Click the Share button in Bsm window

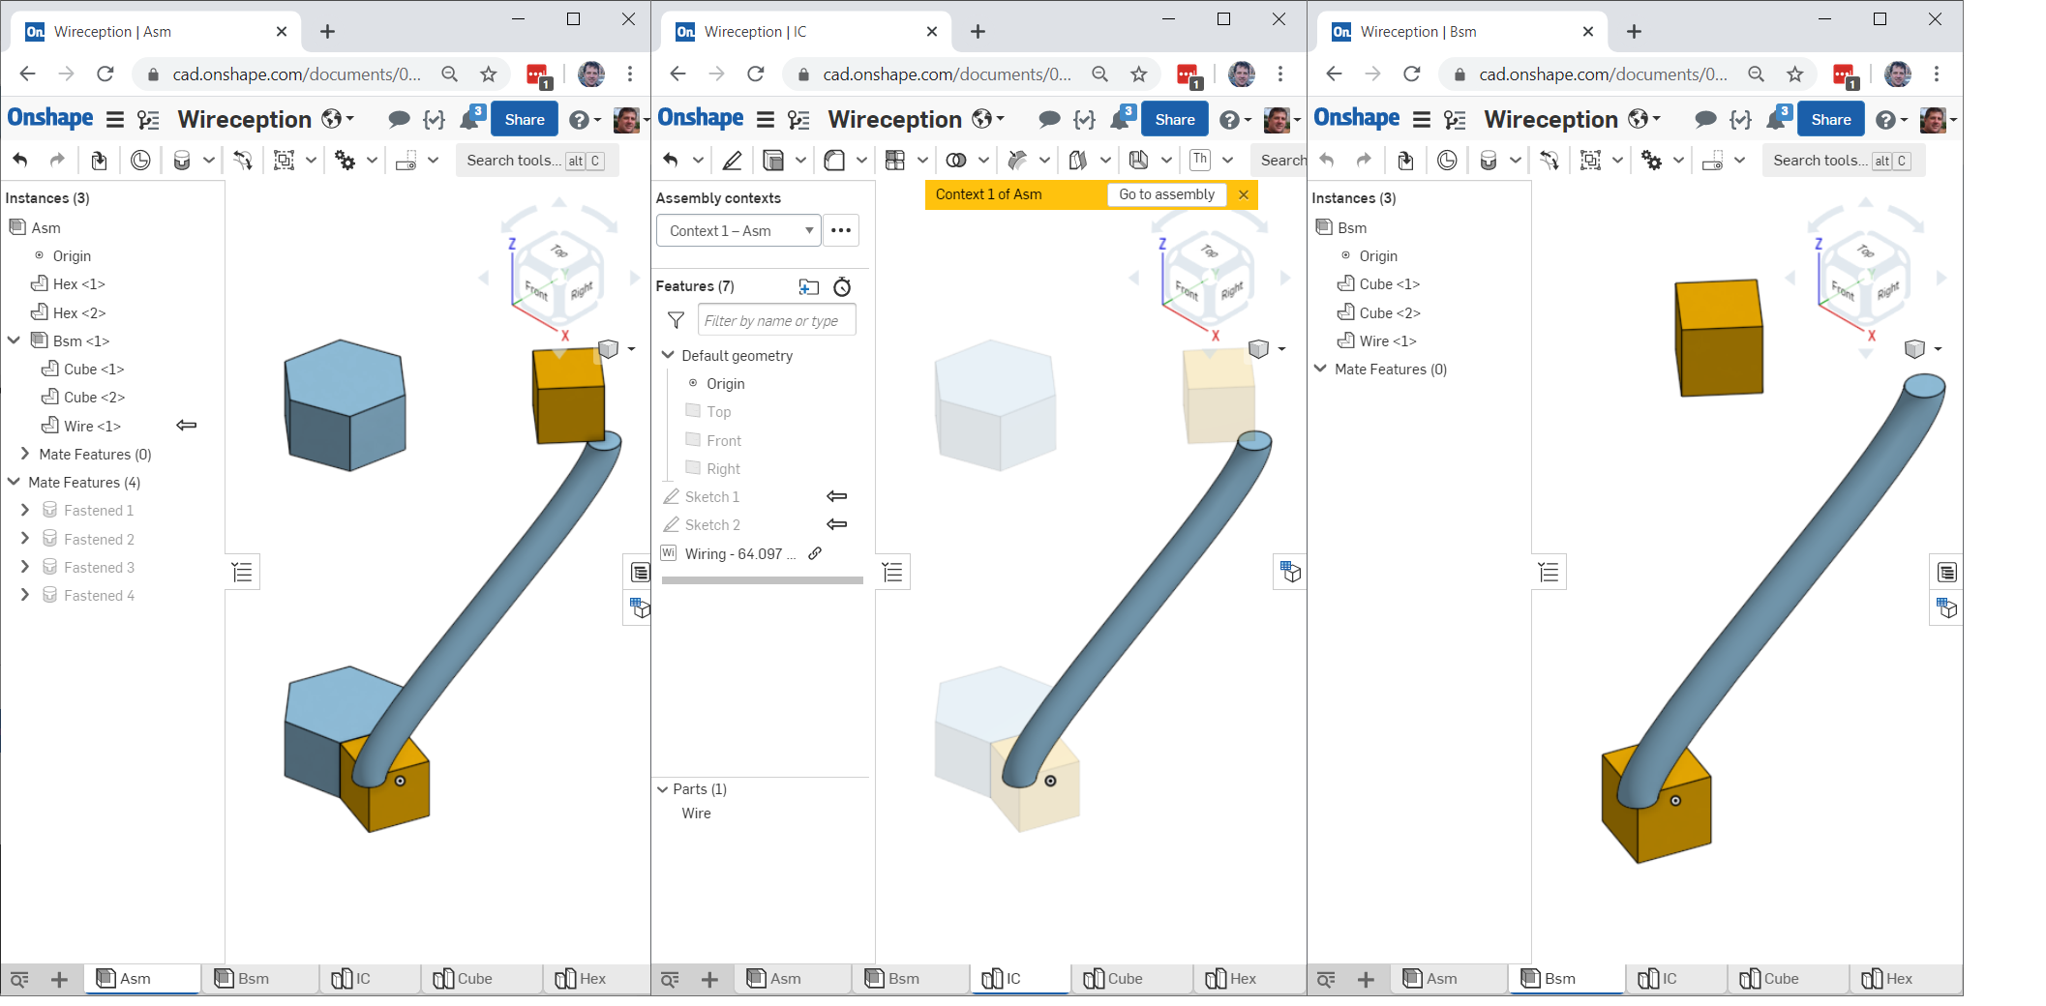tap(1831, 119)
